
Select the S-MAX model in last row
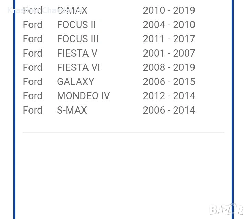point(72,110)
